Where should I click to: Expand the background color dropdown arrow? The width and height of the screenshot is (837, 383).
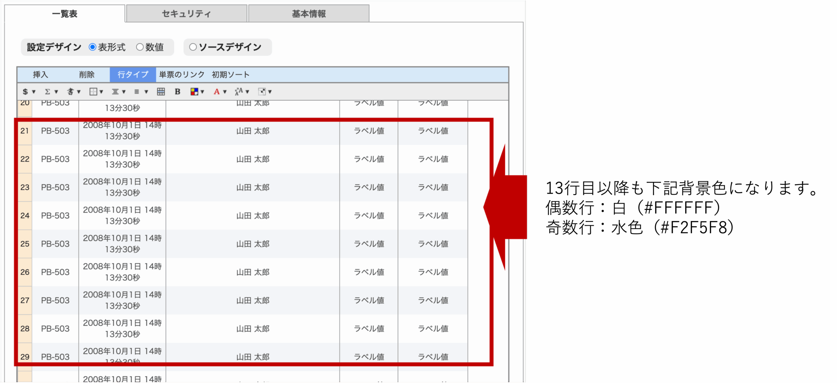pyautogui.click(x=202, y=92)
